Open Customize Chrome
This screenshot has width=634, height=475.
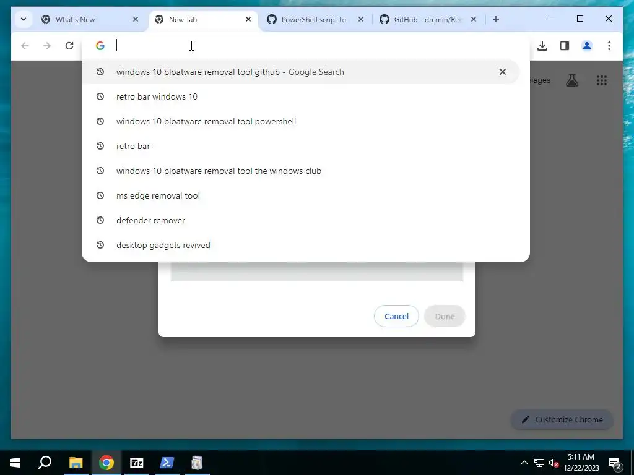[562, 420]
